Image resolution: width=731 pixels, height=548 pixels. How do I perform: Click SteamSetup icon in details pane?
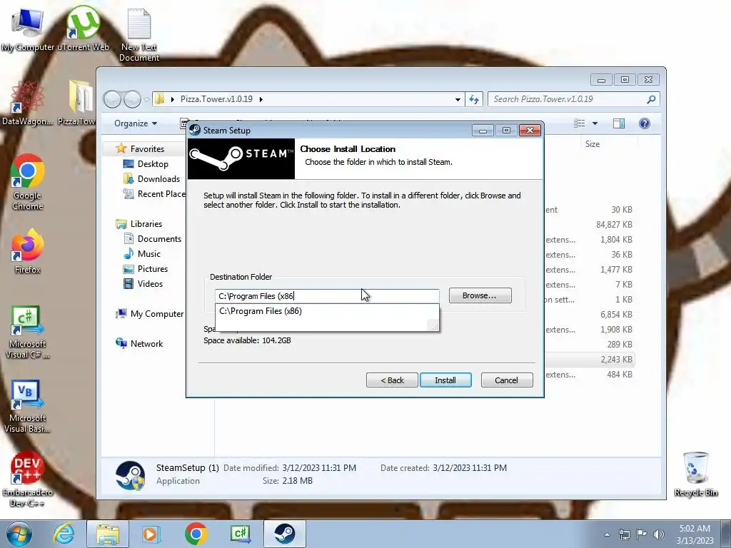click(130, 475)
